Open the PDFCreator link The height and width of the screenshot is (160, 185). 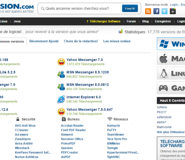pos(70,152)
